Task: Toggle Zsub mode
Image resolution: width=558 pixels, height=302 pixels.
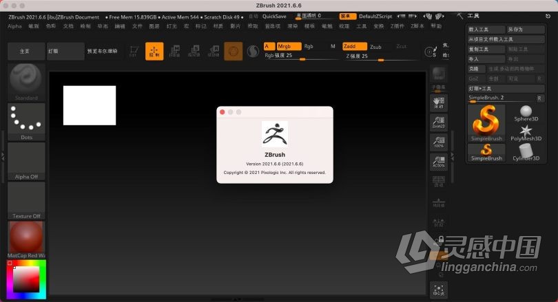Action: (x=375, y=47)
